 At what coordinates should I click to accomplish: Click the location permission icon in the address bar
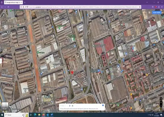(x=27, y=7)
